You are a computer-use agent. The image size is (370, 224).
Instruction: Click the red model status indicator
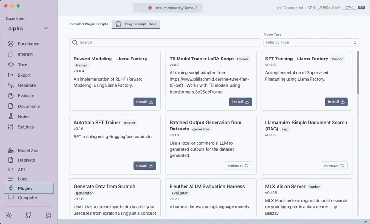(150, 8)
